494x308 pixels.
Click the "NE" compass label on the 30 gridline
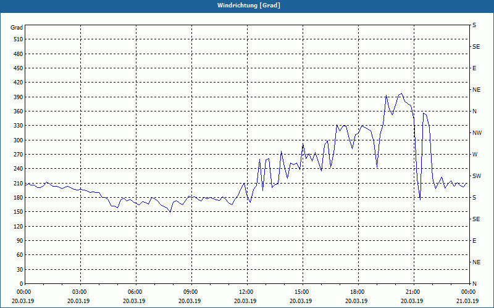point(476,262)
